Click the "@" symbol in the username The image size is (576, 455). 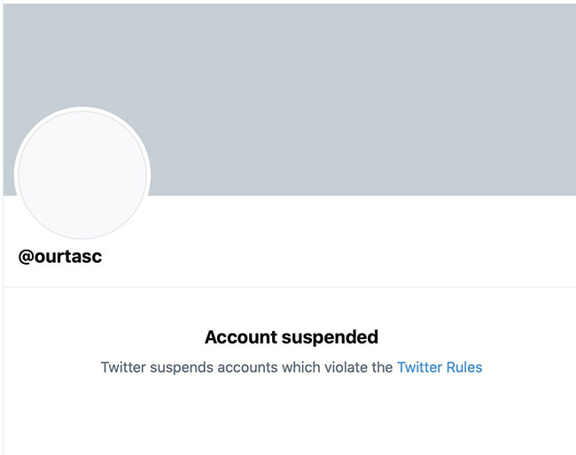pyautogui.click(x=26, y=258)
